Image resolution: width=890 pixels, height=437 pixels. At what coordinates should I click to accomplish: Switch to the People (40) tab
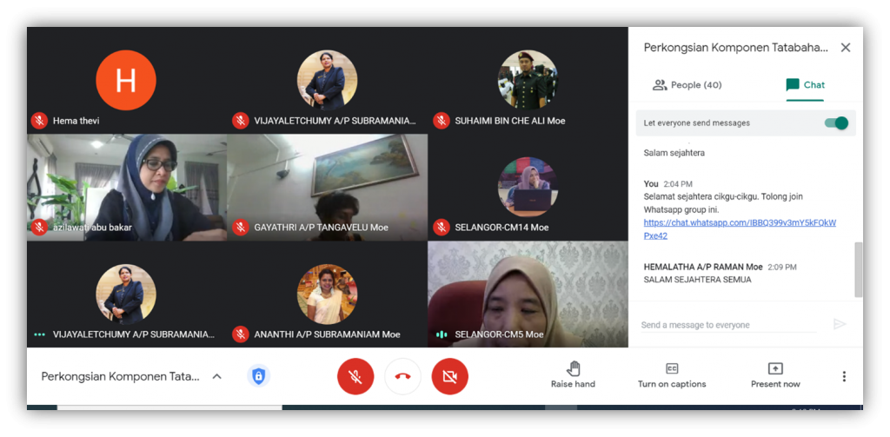[x=687, y=85]
